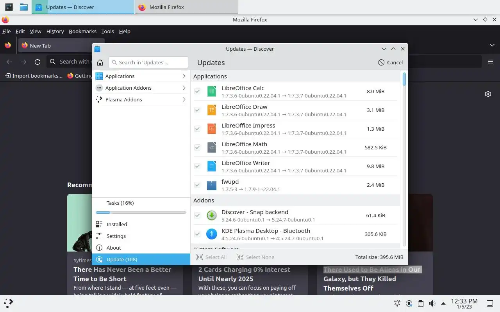Toggle LibreOffice Math update checkbox
Image resolution: width=500 pixels, height=312 pixels.
197,147
